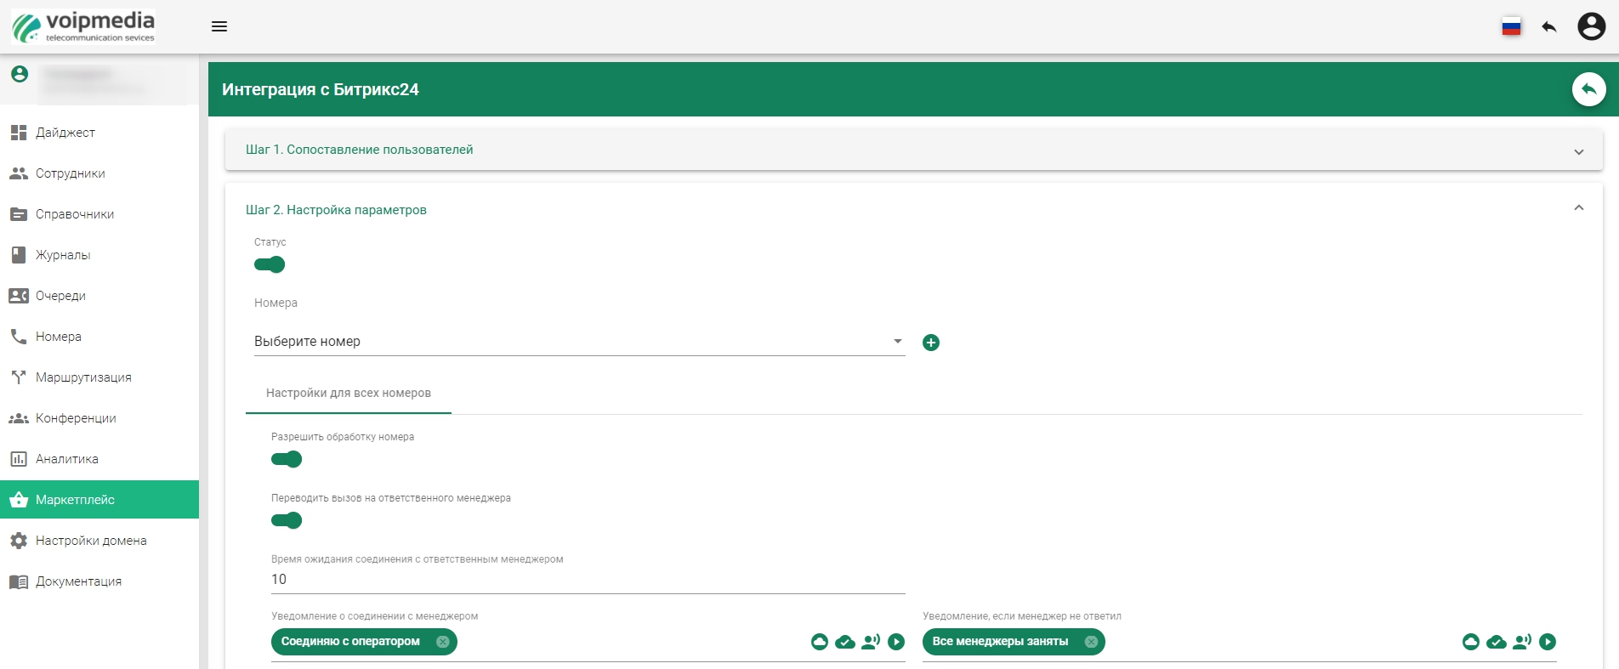The width and height of the screenshot is (1619, 669).
Task: Open the account avatar in the top bar
Action: (x=1592, y=26)
